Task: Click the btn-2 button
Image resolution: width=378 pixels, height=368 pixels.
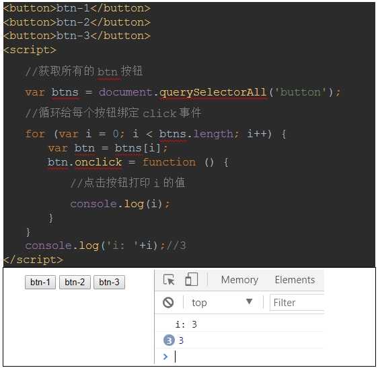Action: pos(75,282)
